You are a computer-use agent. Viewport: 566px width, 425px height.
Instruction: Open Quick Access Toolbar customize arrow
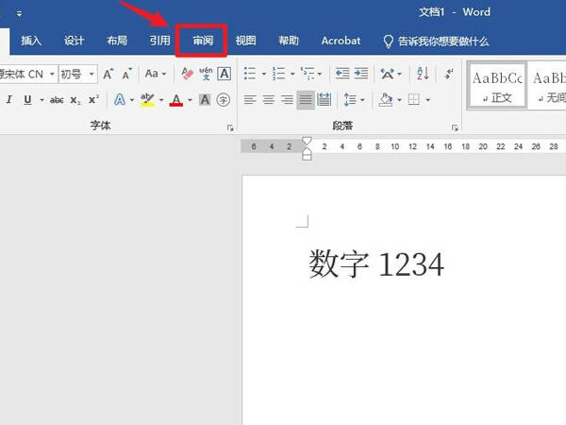[x=19, y=14]
